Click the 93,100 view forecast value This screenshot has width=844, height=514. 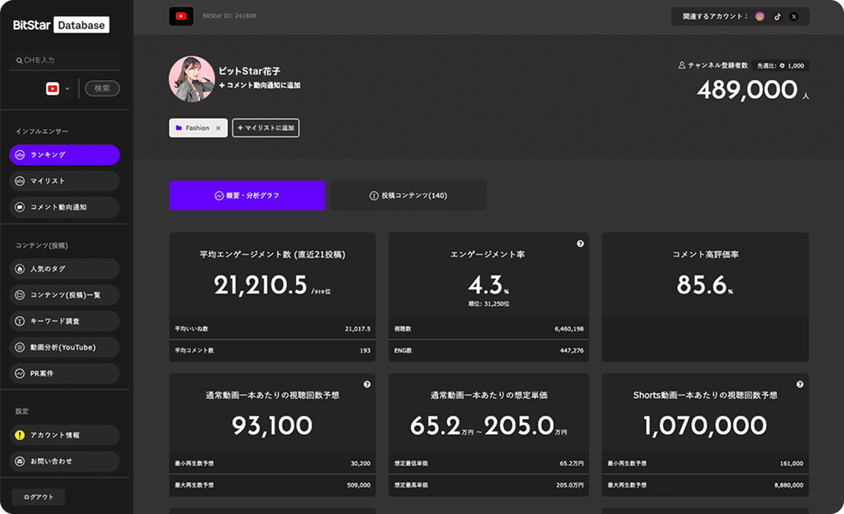pyautogui.click(x=272, y=426)
